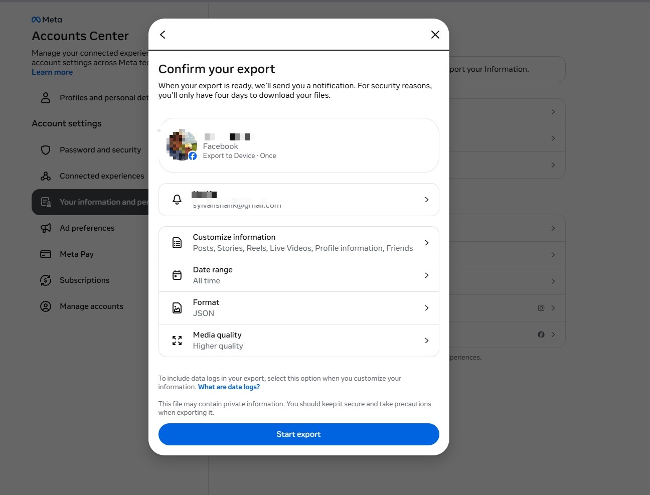Click the Customize information document icon
Screen dimensions: 650x495
(177, 243)
